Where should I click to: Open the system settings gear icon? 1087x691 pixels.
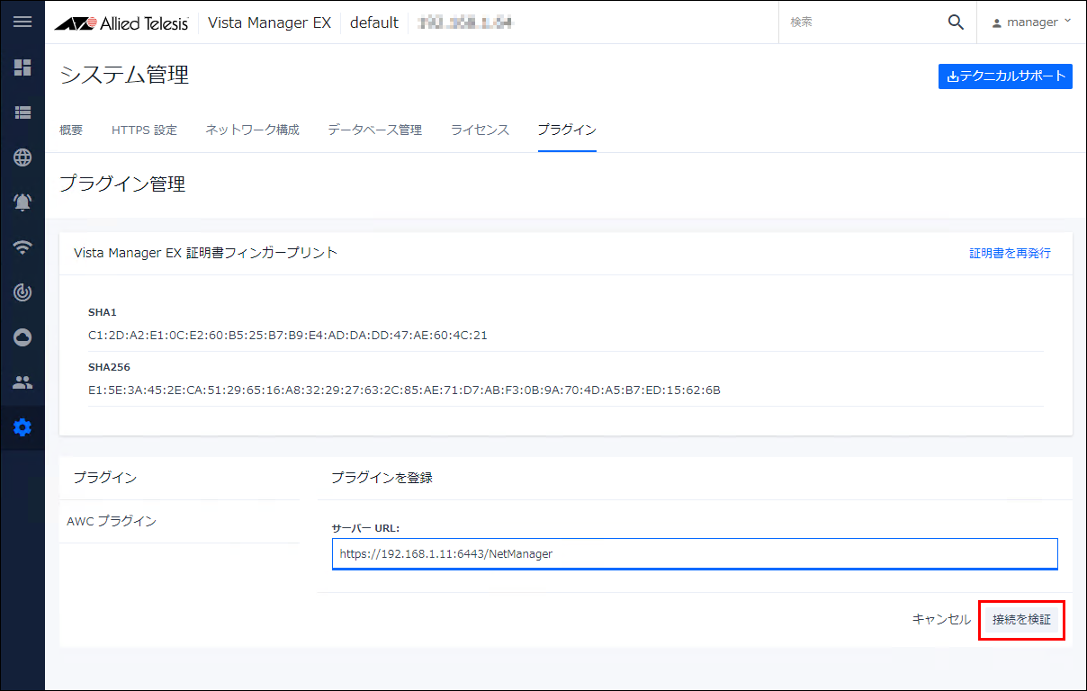[x=22, y=427]
